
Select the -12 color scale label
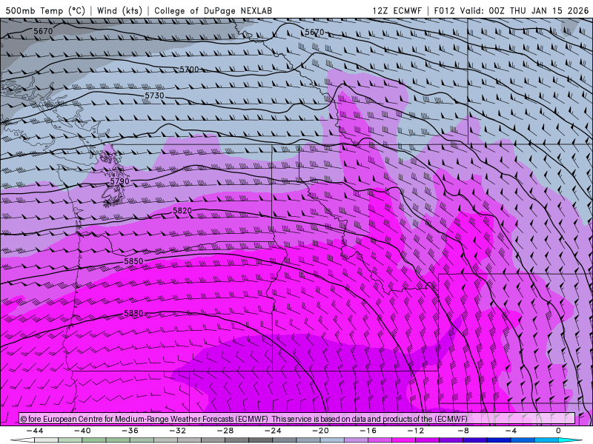click(416, 431)
